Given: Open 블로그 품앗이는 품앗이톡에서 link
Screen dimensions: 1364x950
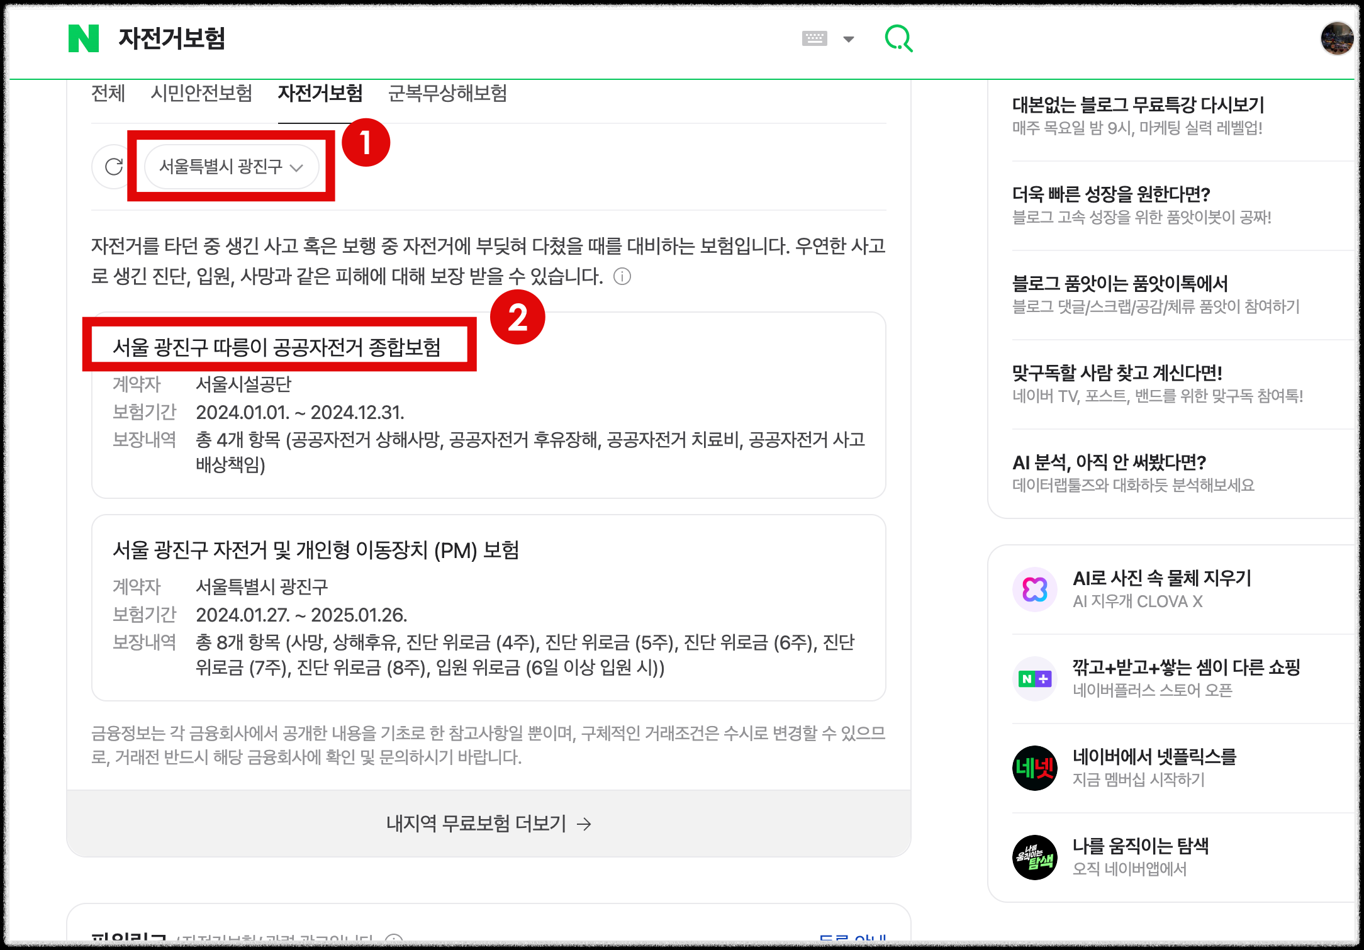Looking at the screenshot, I should 1120,283.
